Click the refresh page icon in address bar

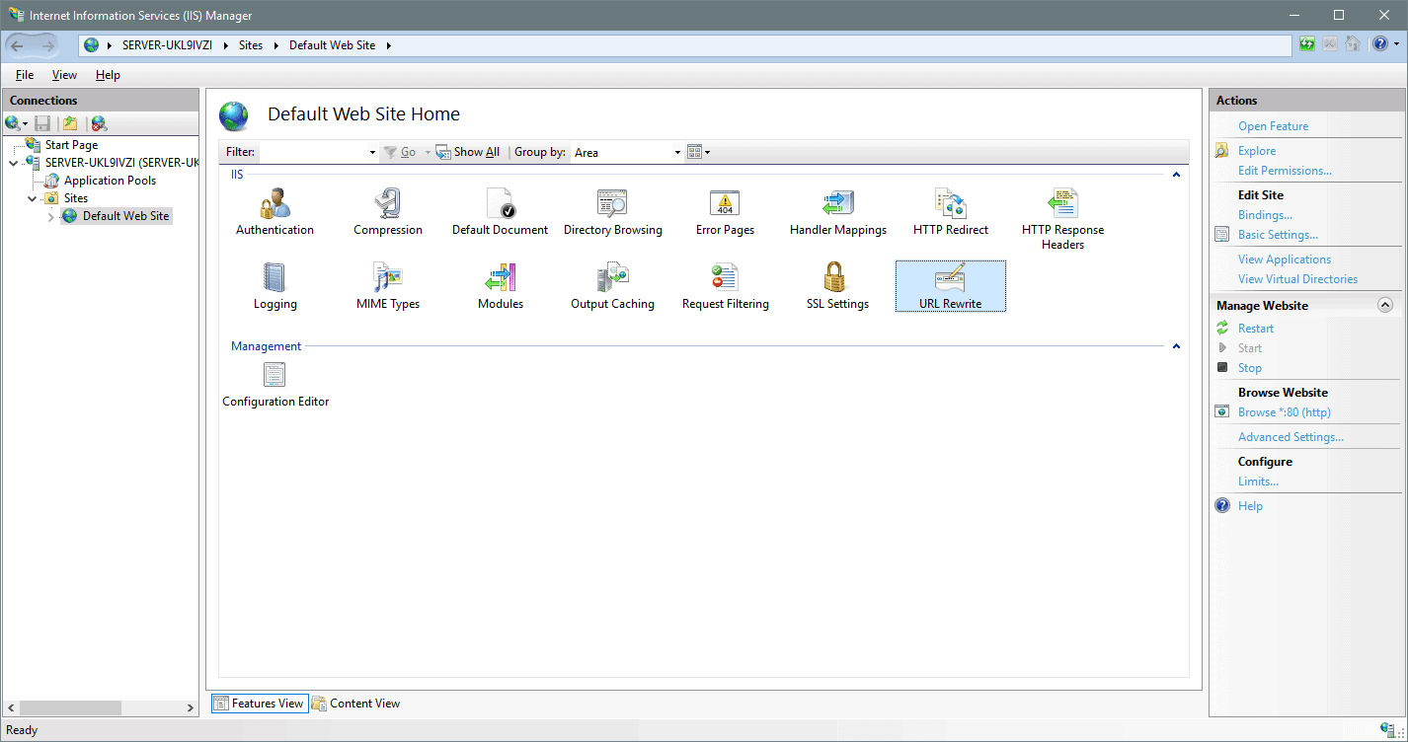tap(1307, 44)
